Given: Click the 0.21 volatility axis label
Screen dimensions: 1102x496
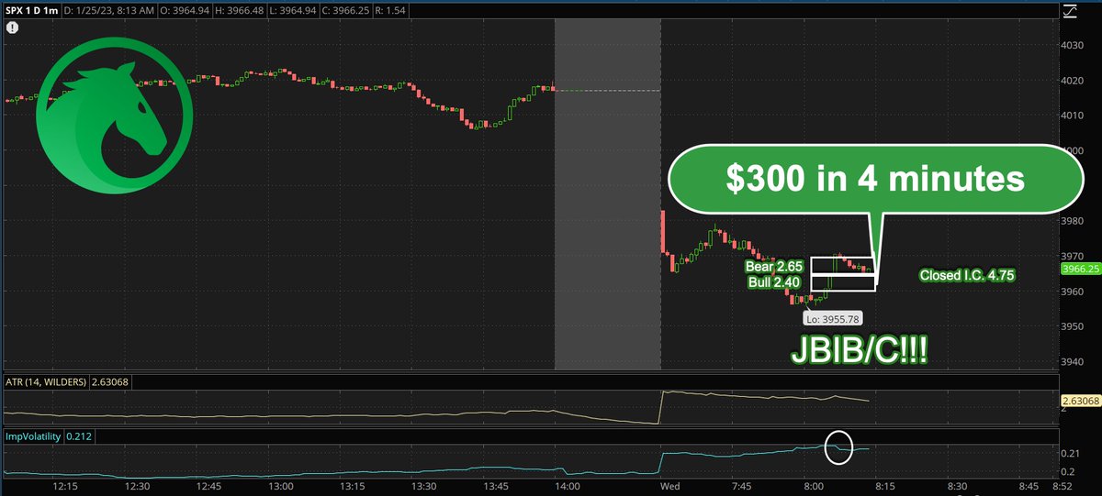Looking at the screenshot, I should (1069, 453).
